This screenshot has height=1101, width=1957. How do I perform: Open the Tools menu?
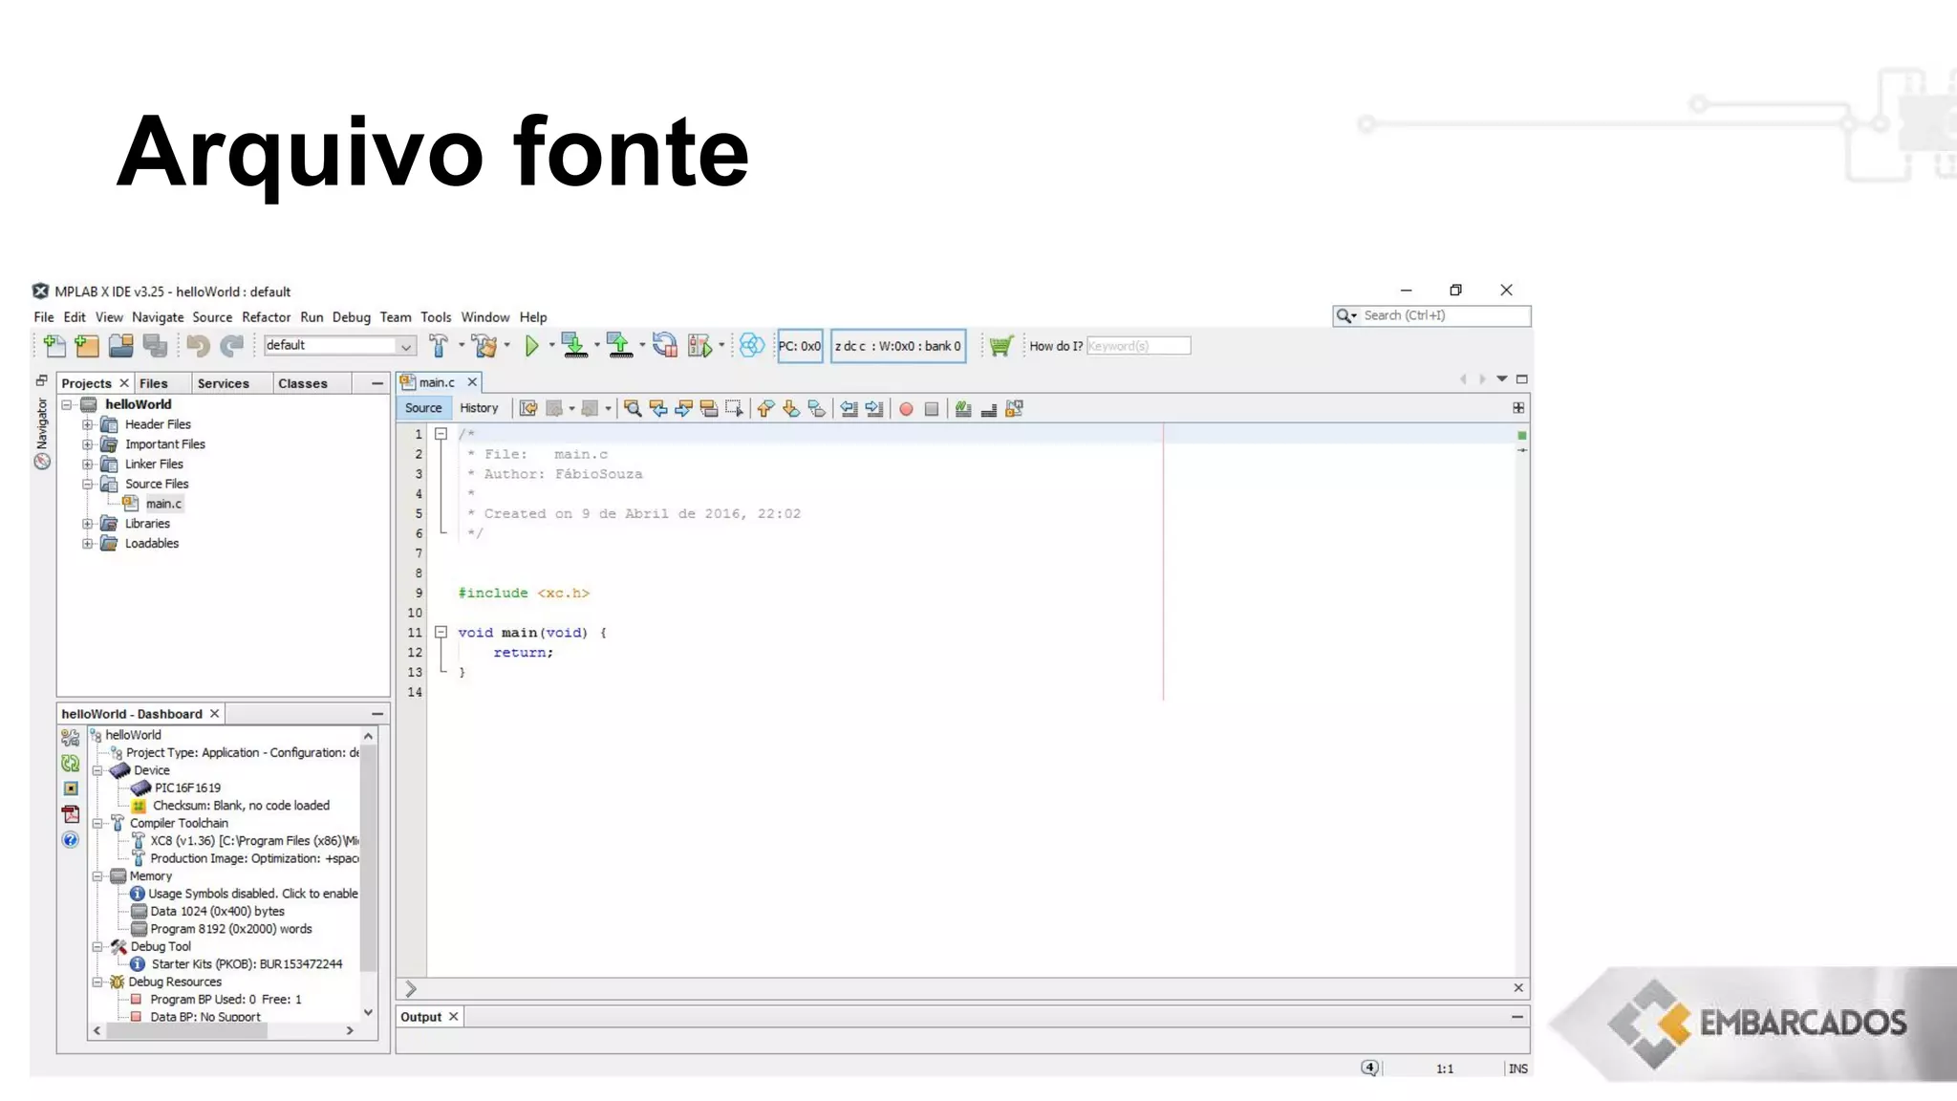[436, 317]
